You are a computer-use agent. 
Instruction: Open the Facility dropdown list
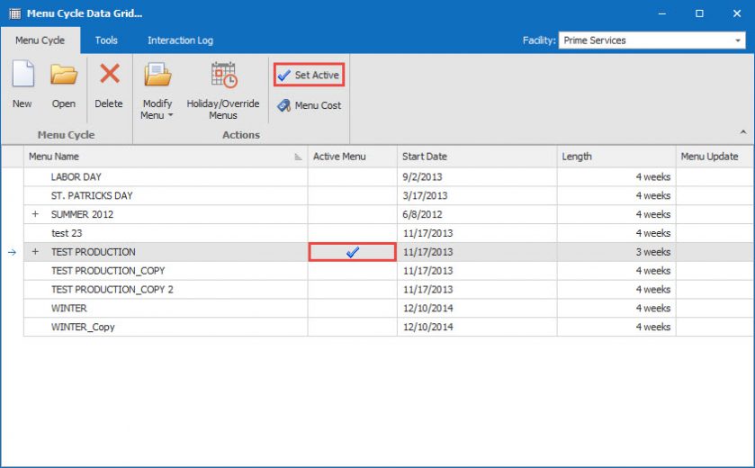(738, 40)
